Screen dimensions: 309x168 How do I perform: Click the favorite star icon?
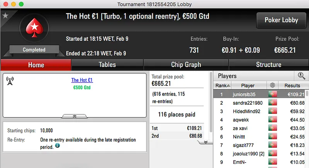[5, 15]
